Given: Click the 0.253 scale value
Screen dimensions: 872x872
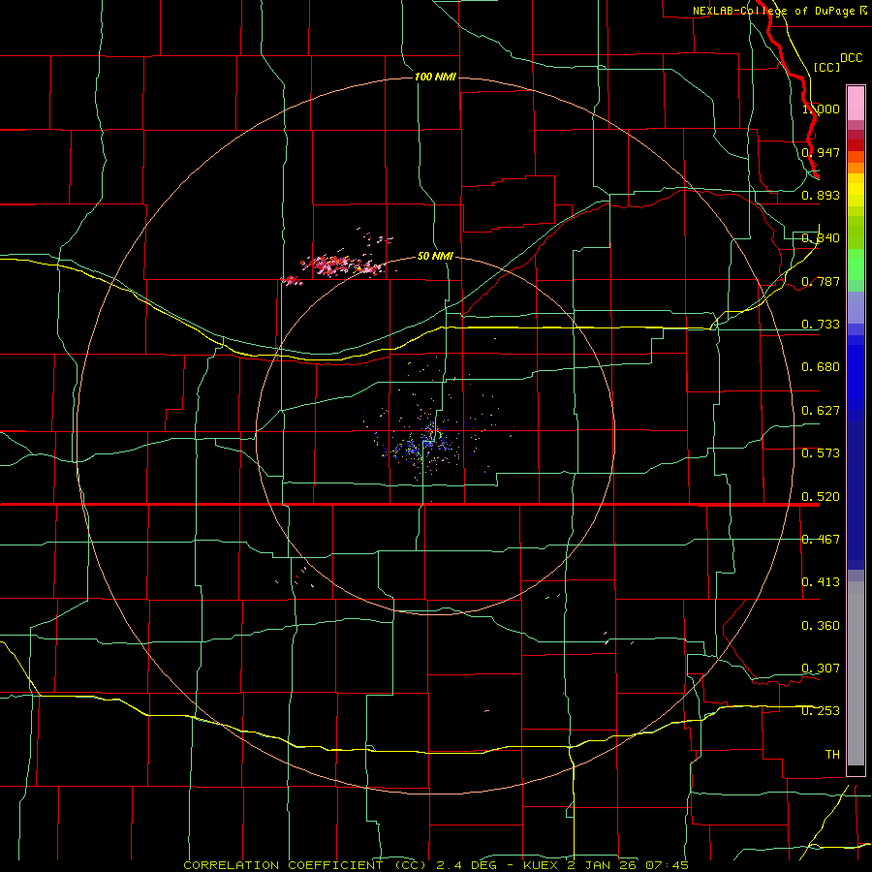Looking at the screenshot, I should [821, 711].
